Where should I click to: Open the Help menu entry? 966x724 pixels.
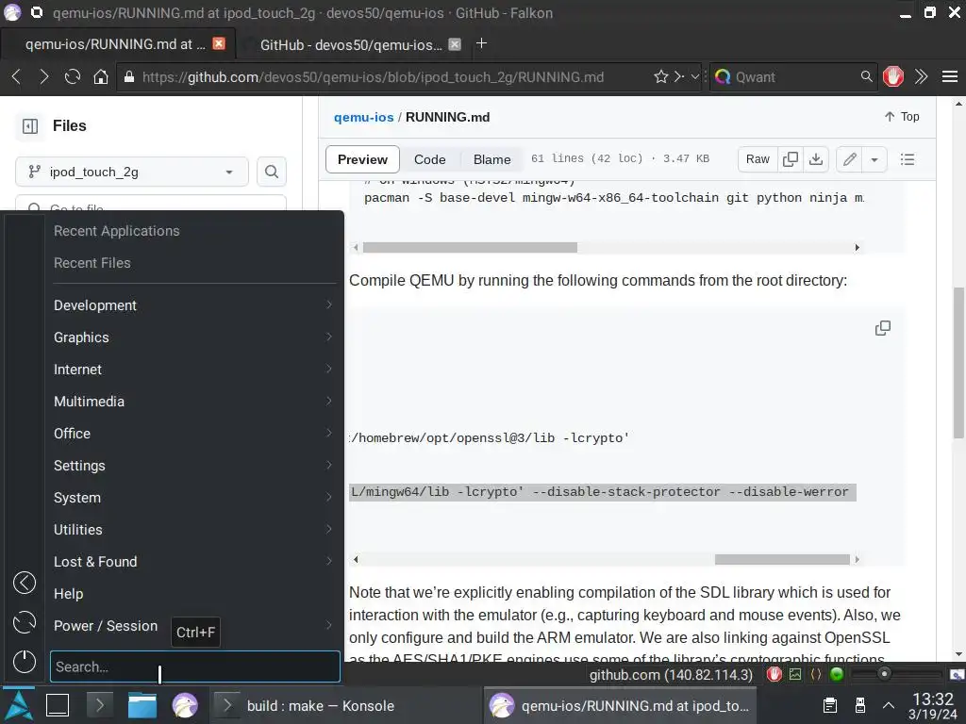tap(193, 594)
